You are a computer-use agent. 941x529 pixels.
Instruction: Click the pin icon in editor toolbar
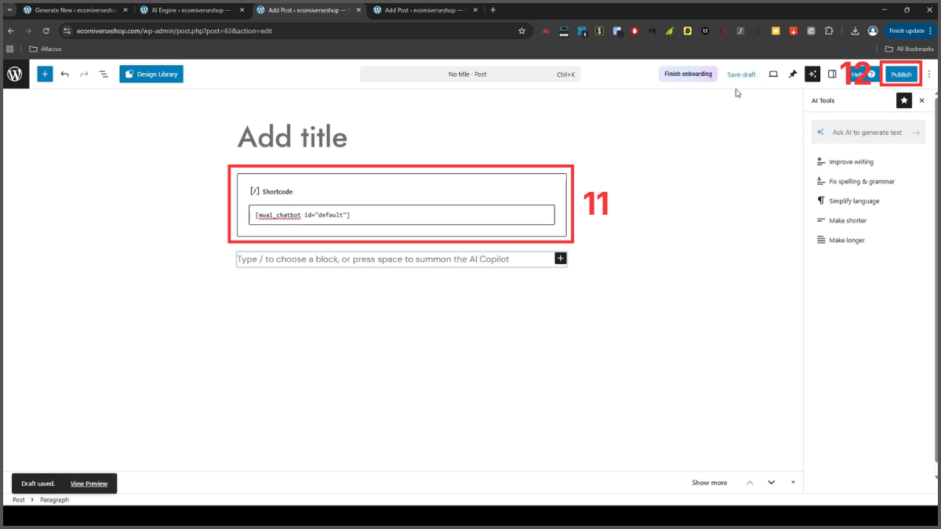793,74
